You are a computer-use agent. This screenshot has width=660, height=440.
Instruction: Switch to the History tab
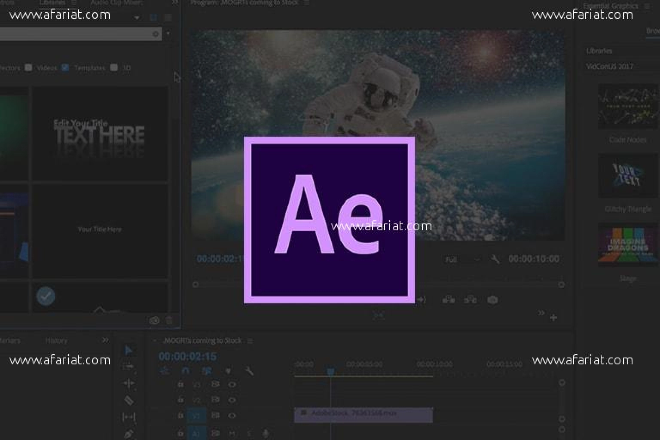(56, 340)
